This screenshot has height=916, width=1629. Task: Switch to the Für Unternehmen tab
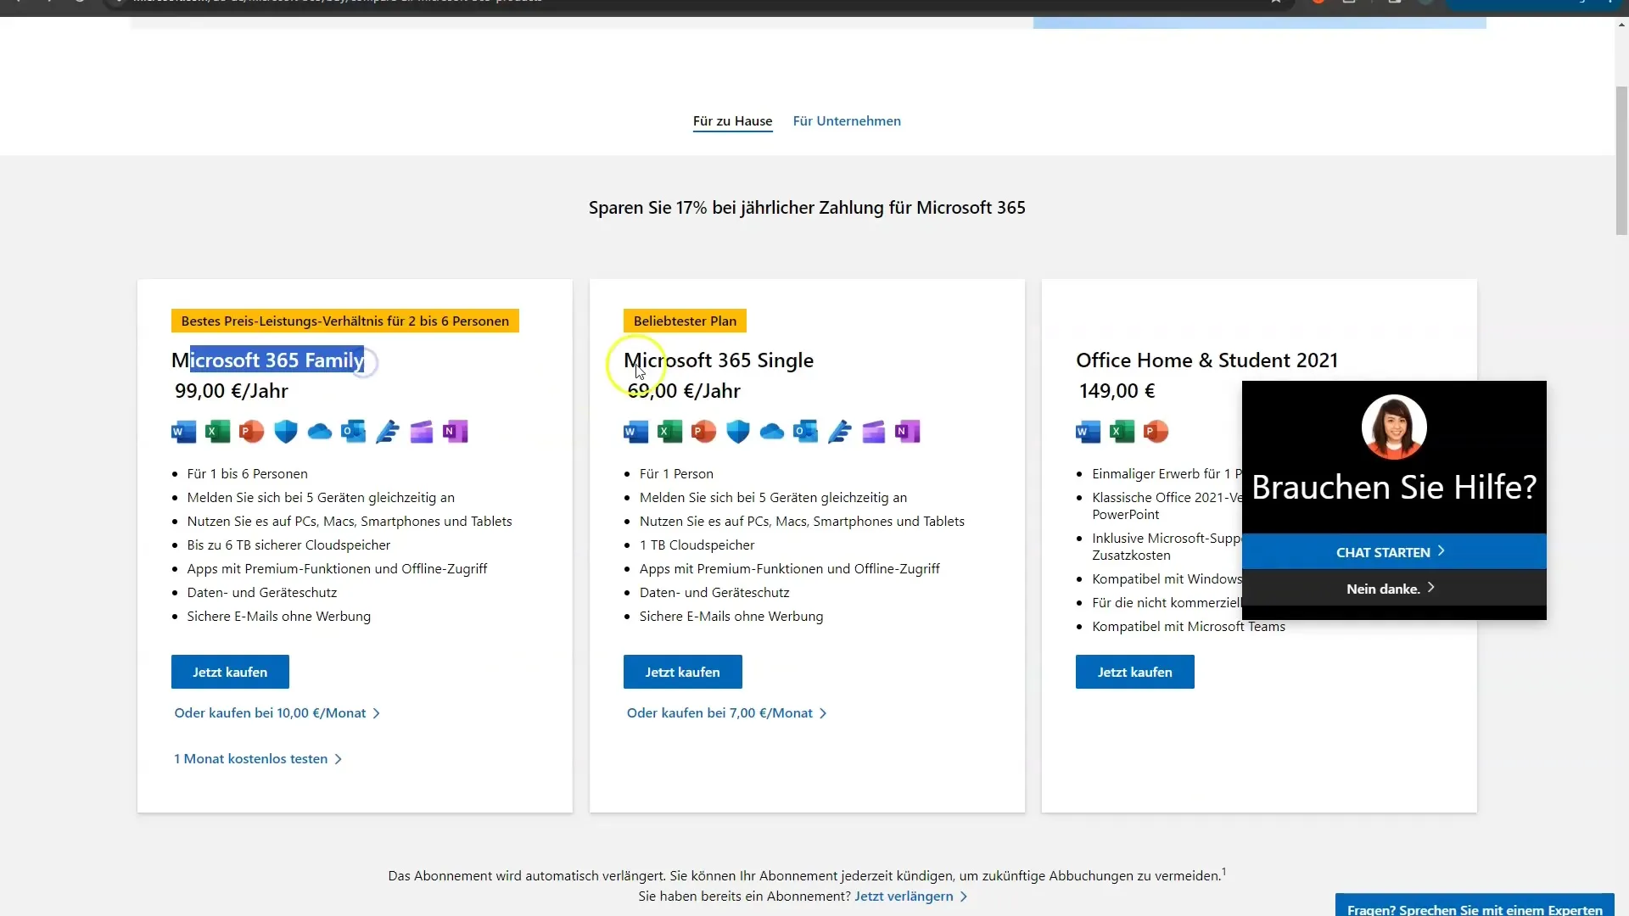[846, 120]
